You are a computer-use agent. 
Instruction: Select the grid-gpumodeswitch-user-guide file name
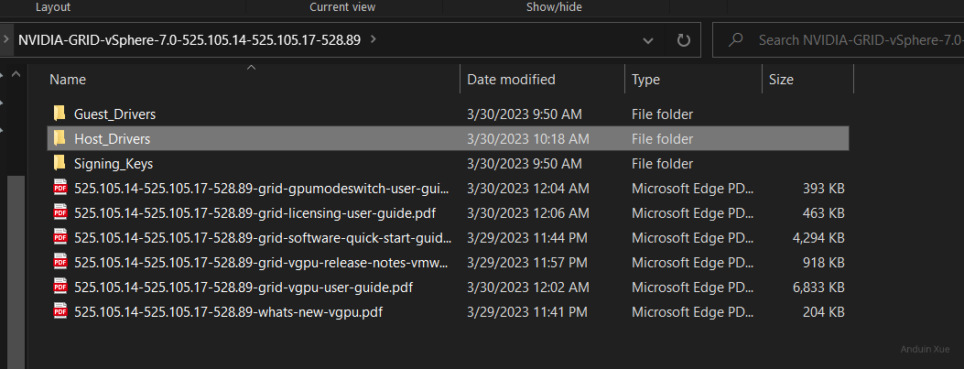pos(262,189)
